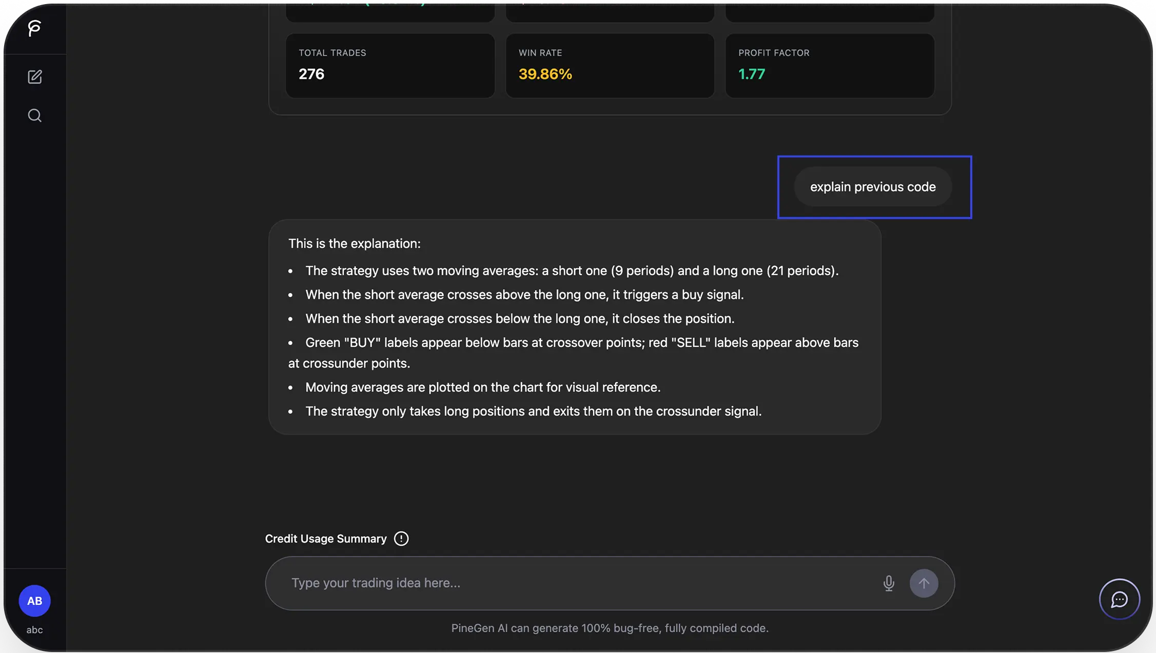Click the 'abc' username label

pyautogui.click(x=34, y=630)
